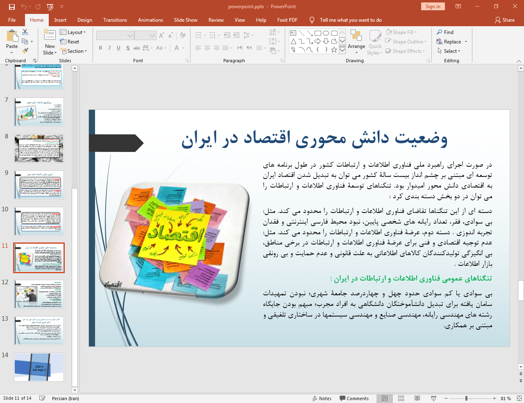Click Tell me what you want to do
The width and height of the screenshot is (524, 403).
click(351, 20)
